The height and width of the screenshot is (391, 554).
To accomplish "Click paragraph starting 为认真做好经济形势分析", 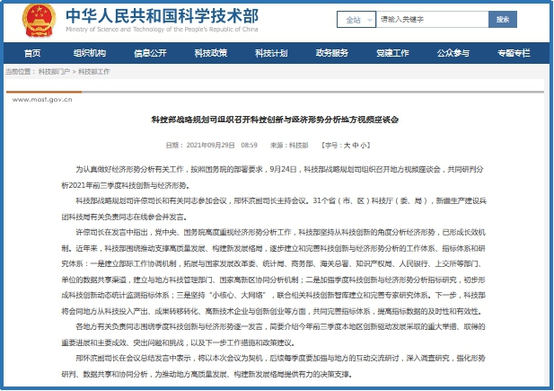I will coord(273,177).
